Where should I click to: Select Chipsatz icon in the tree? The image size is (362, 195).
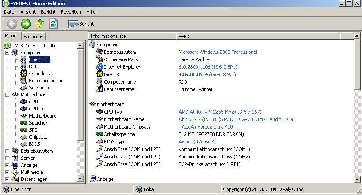[24, 137]
